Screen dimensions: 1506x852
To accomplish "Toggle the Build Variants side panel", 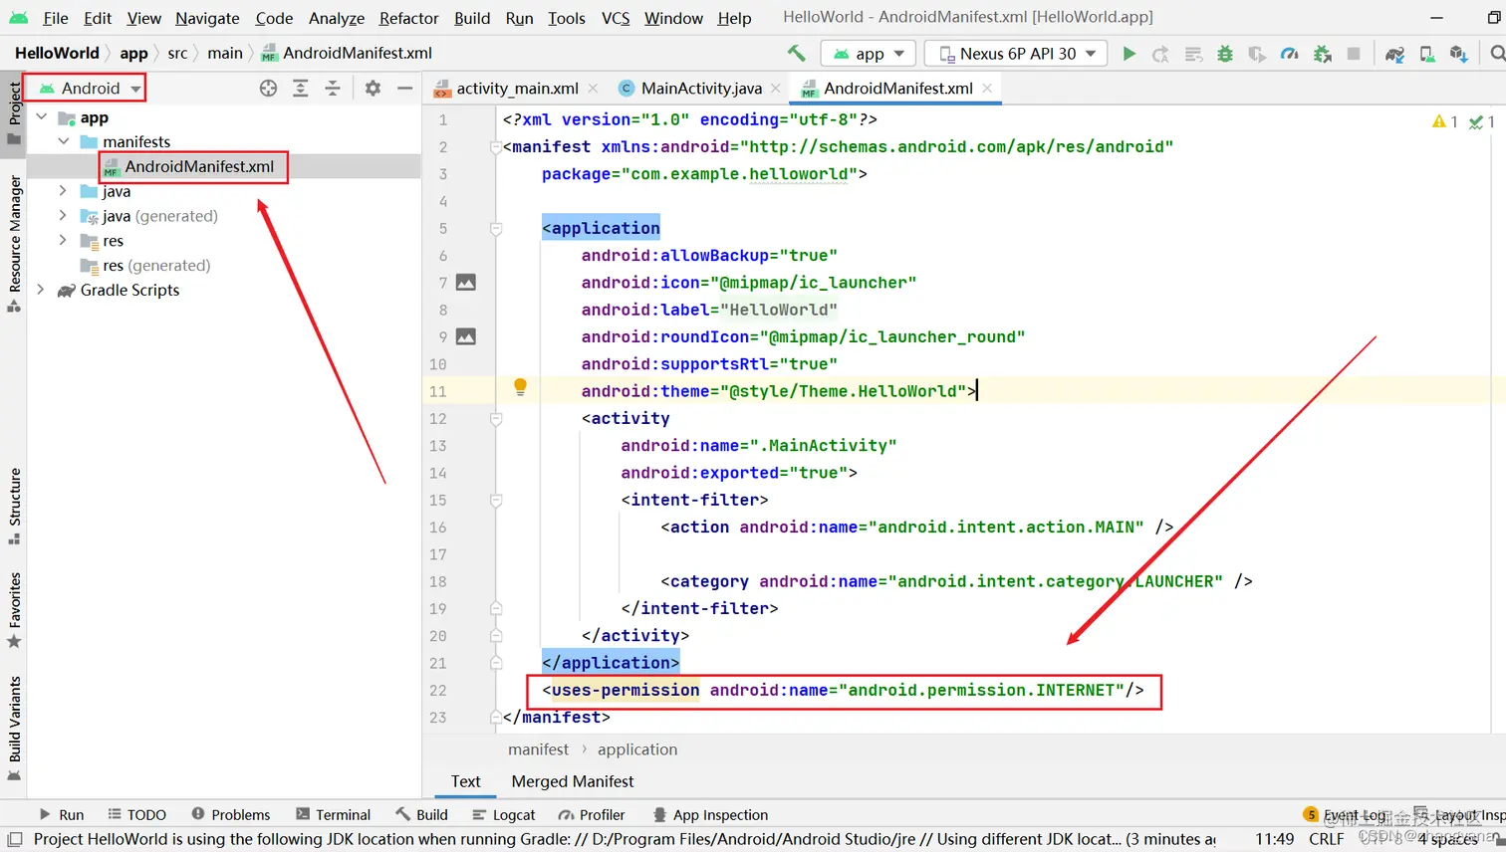I will pos(14,728).
